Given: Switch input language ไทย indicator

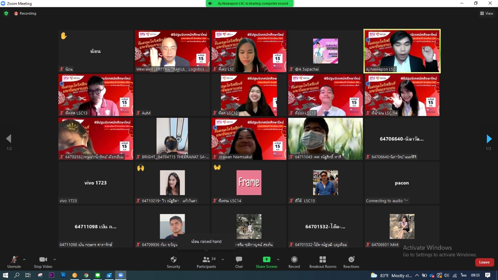Looking at the screenshot, I should (464, 275).
